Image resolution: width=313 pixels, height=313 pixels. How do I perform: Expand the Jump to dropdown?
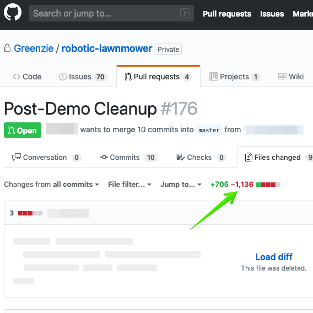(x=181, y=185)
